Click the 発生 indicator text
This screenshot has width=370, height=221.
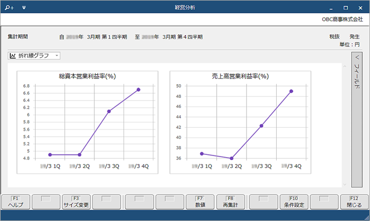(x=354, y=37)
